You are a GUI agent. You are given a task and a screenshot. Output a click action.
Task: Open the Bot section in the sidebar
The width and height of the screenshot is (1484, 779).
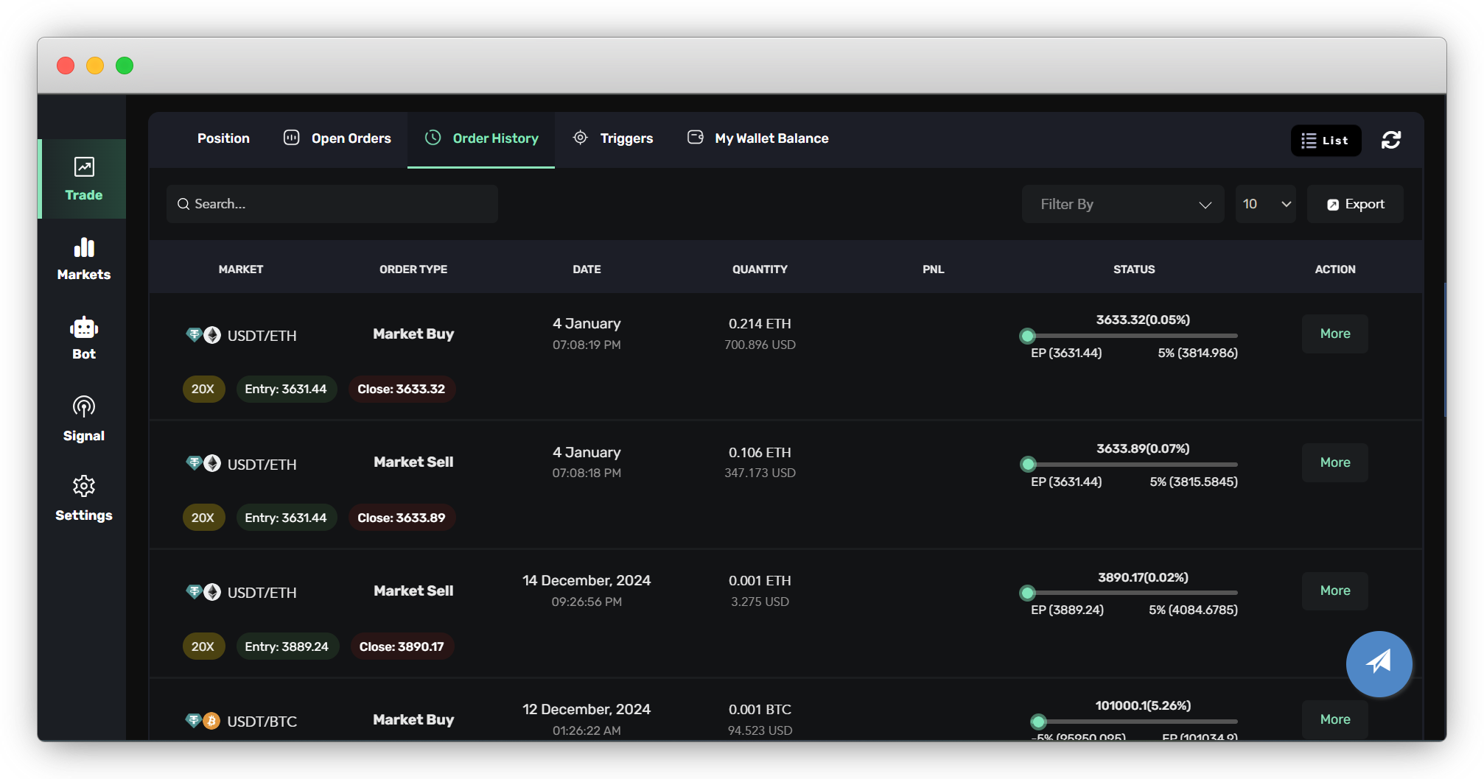pos(83,328)
